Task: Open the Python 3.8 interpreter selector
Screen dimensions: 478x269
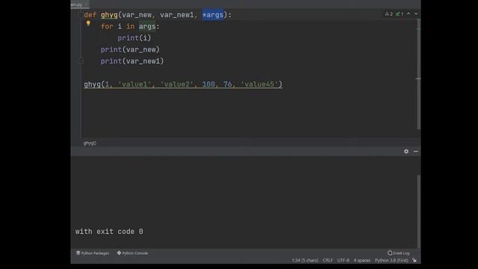Action: tap(391, 261)
